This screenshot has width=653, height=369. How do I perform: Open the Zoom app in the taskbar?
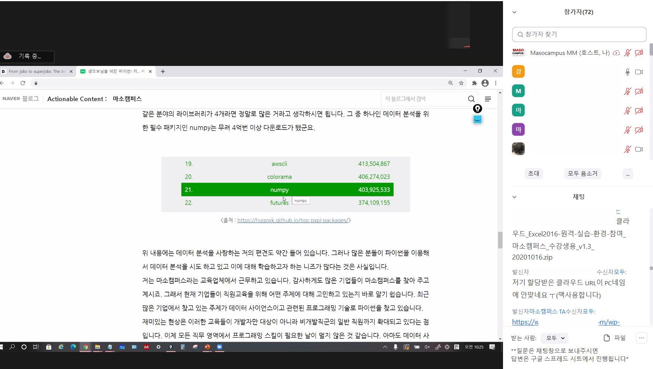219,347
